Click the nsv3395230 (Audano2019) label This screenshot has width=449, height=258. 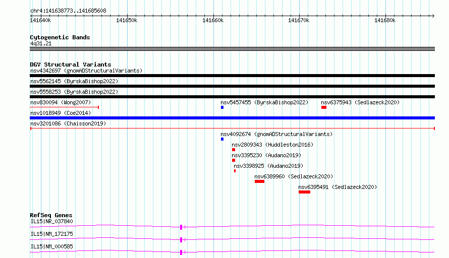tap(266, 155)
